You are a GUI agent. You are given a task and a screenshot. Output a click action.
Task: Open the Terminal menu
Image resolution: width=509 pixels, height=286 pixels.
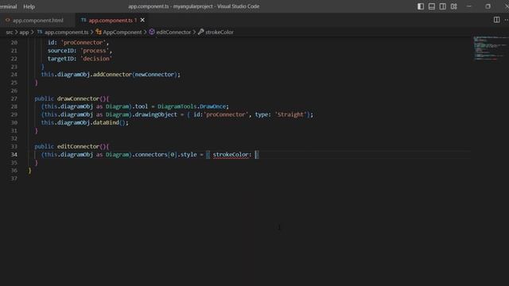click(8, 6)
